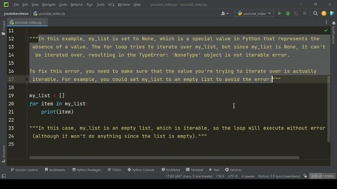This screenshot has height=189, width=337.
Task: Click the youtubevideos breadcrumb
Action: (x=16, y=14)
